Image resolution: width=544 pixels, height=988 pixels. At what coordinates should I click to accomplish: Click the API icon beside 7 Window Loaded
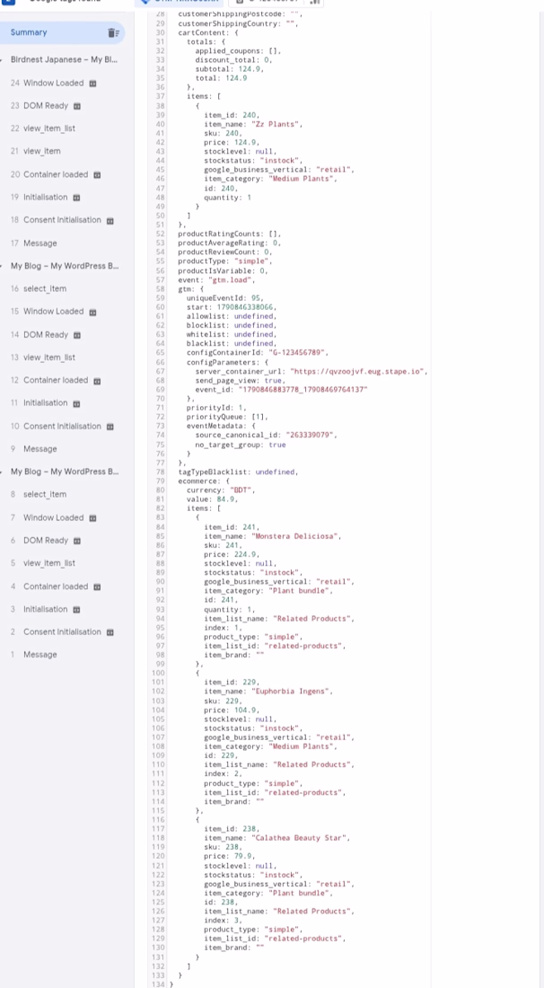(x=92, y=518)
